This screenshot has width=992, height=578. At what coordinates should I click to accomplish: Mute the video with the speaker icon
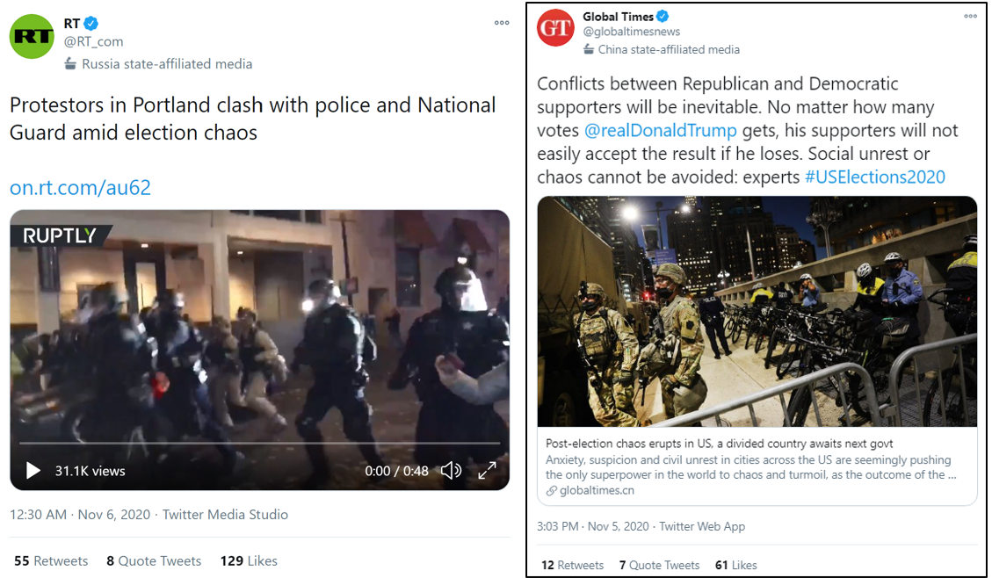(x=451, y=471)
